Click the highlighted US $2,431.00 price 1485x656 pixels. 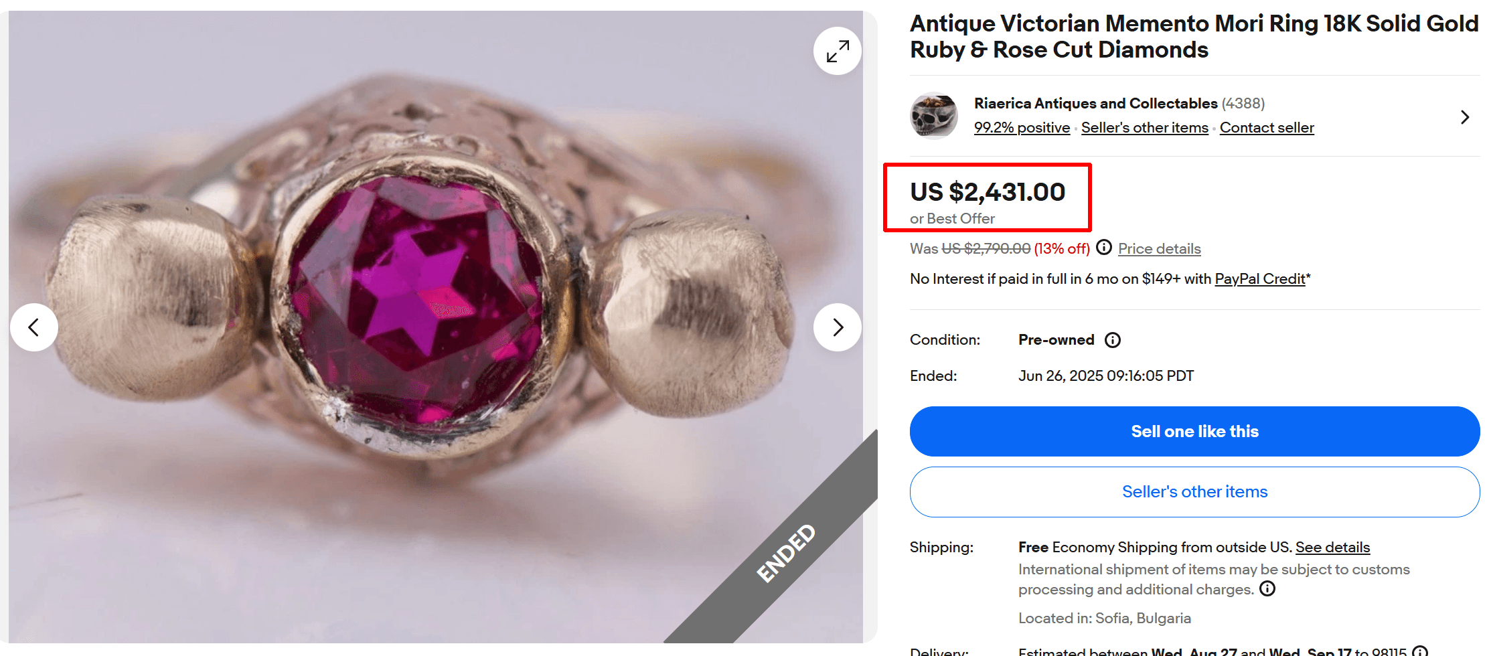tap(987, 192)
